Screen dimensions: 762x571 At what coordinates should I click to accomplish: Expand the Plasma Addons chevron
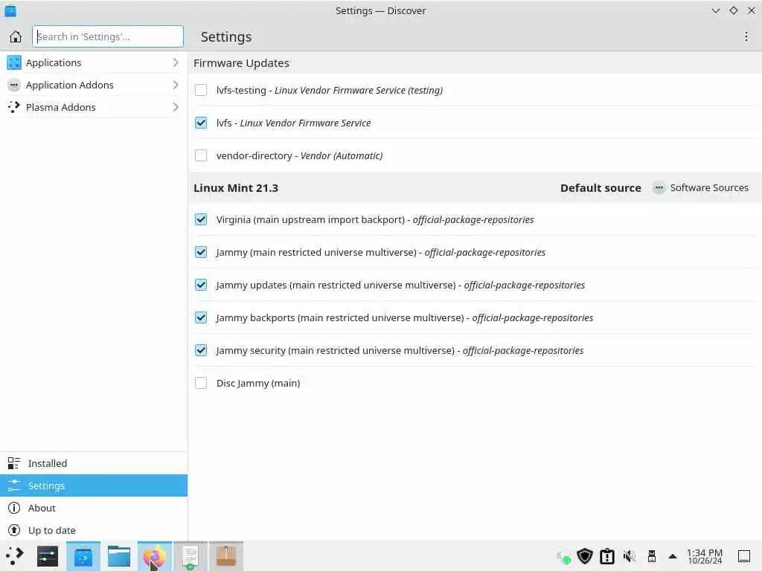point(176,107)
